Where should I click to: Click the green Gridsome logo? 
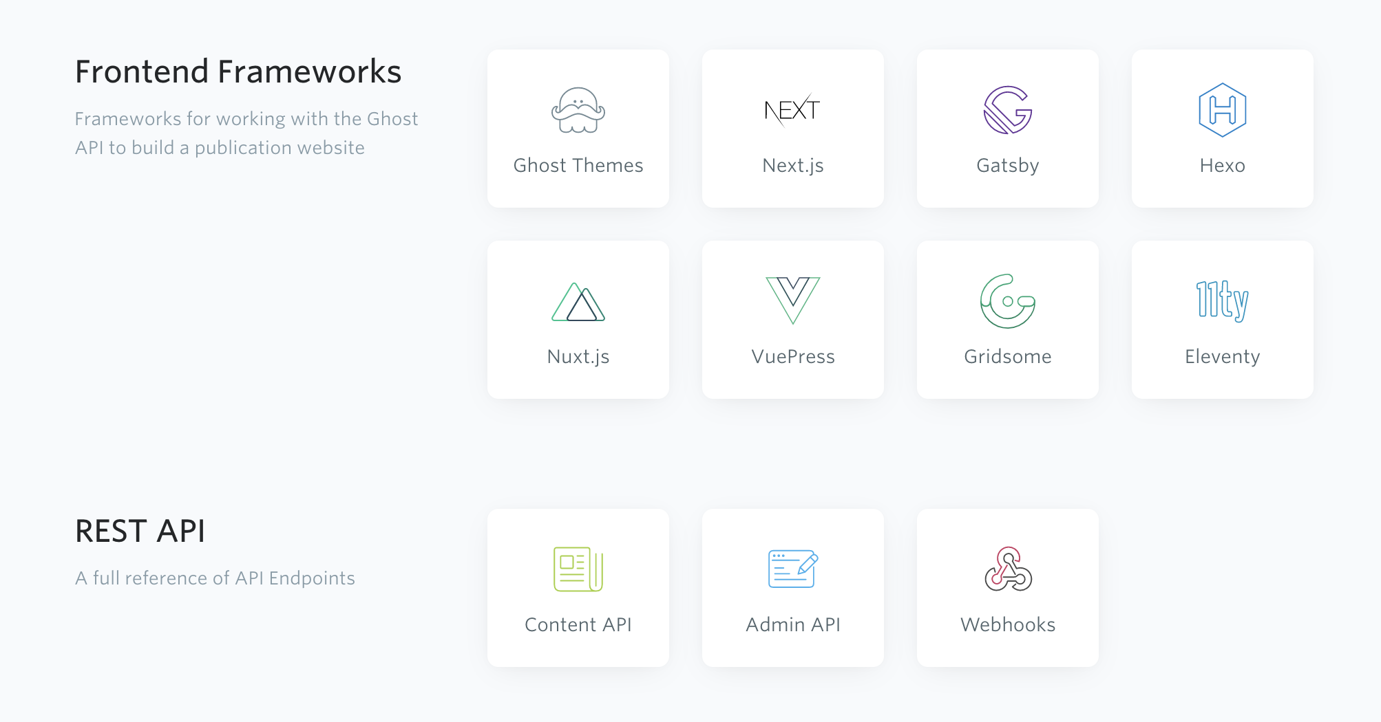coord(1007,301)
